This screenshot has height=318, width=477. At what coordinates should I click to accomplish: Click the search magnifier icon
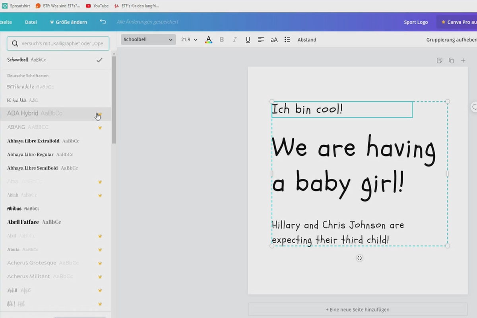click(x=15, y=44)
